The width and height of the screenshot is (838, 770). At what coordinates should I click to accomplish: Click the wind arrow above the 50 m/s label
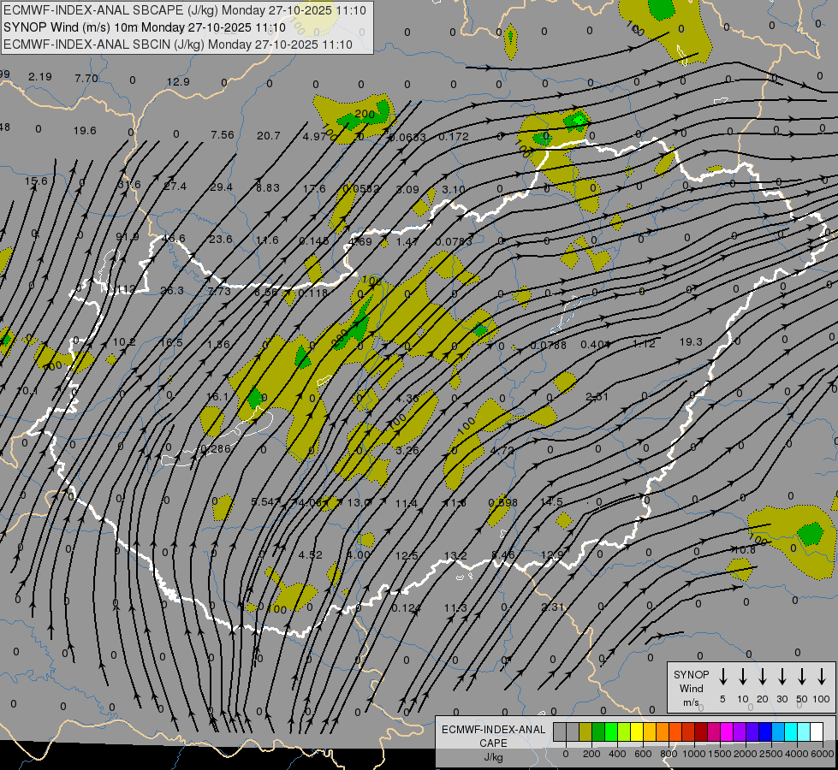pos(802,677)
